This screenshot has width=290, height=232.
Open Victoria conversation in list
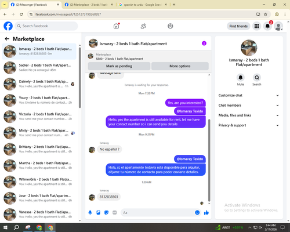tap(39, 117)
